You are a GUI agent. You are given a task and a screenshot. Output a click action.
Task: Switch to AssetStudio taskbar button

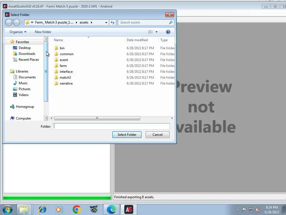[129, 209]
